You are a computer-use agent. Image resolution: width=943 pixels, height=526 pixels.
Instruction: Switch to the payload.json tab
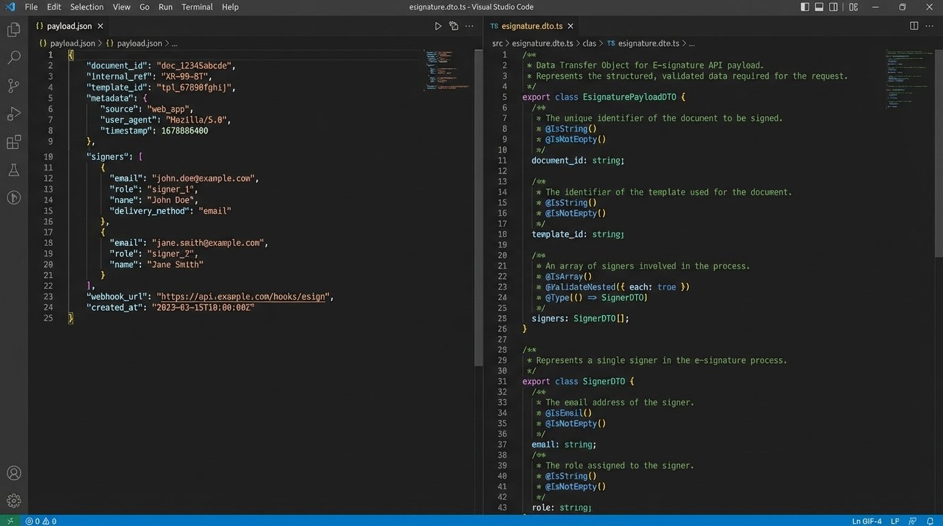tap(69, 26)
